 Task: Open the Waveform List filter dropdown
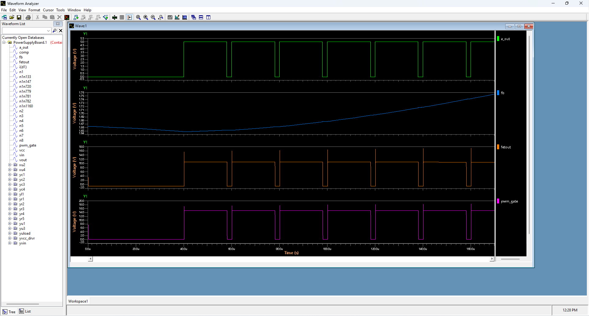pos(48,31)
